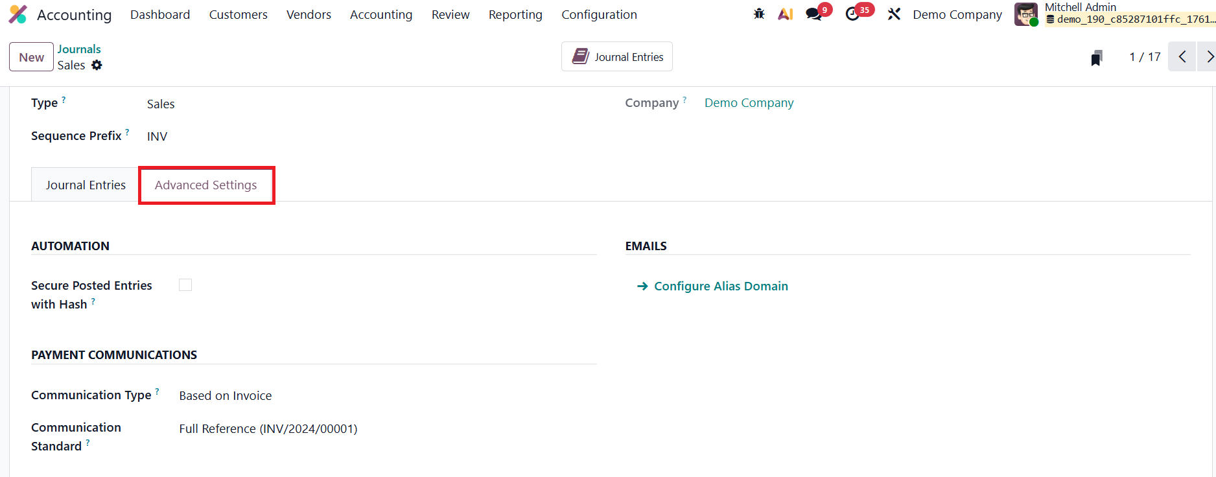Open the Configuration menu
Image resolution: width=1216 pixels, height=477 pixels.
pos(599,14)
